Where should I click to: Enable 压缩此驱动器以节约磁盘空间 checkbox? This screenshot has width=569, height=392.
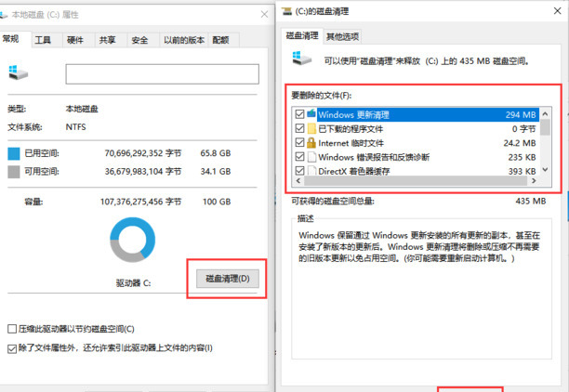pyautogui.click(x=11, y=329)
